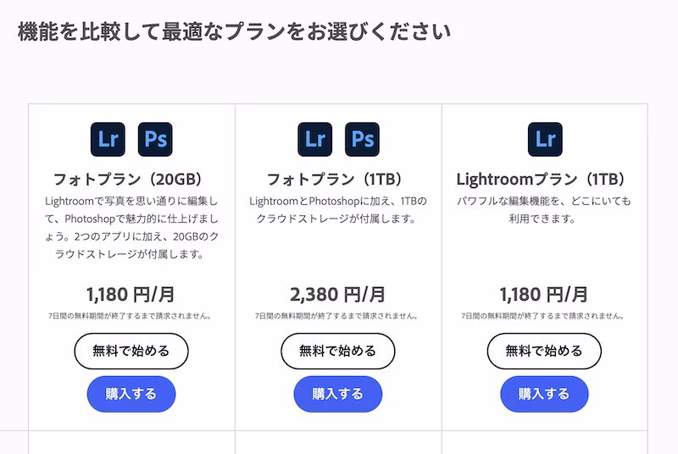Screen dimensions: 678x454
Task: Click the 機能を比較して最適なプランをお選びください heading
Action: [234, 32]
